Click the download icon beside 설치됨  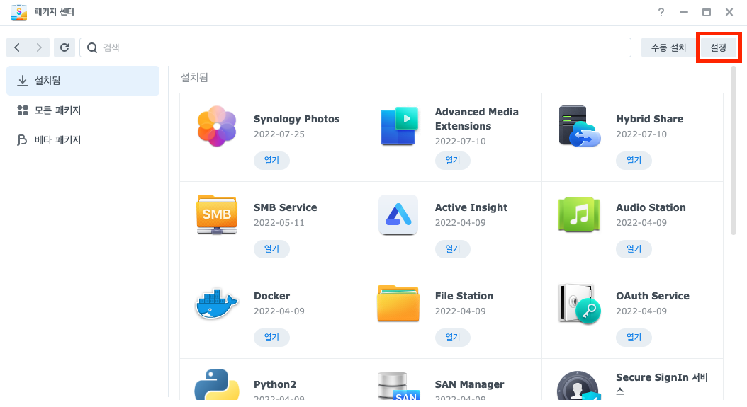tap(23, 81)
